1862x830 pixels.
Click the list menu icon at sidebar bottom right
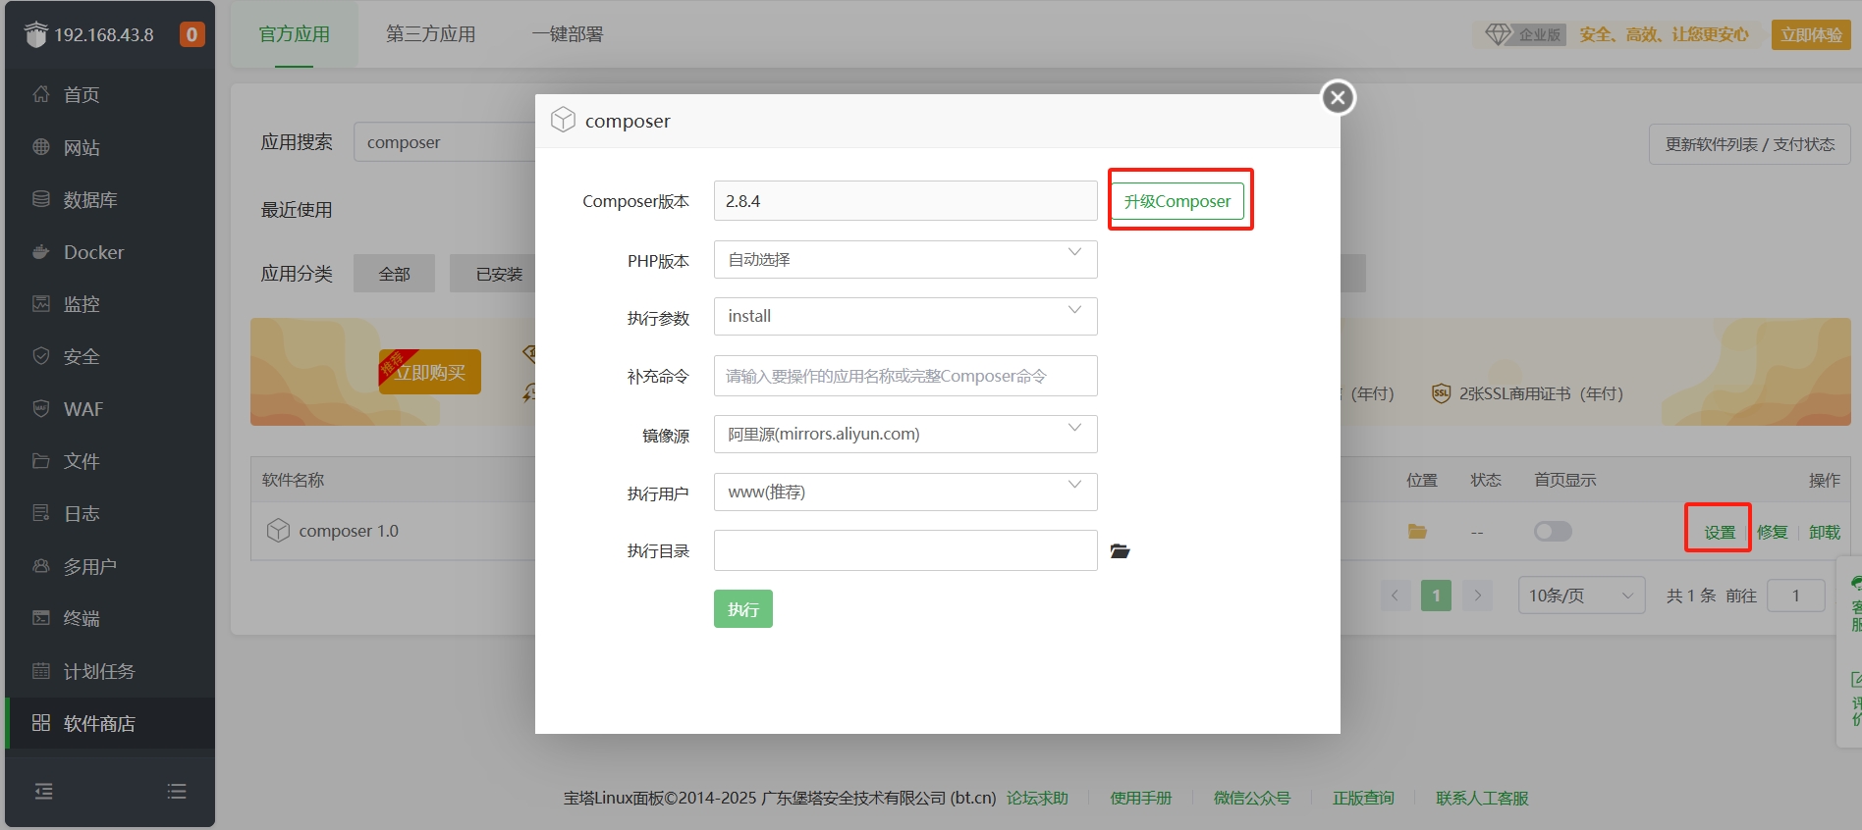pyautogui.click(x=177, y=791)
